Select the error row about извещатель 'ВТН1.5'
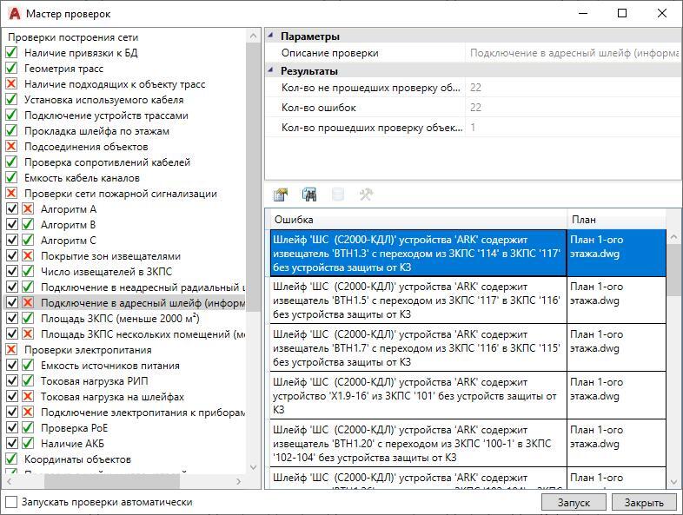This screenshot has width=683, height=515. pos(417,300)
